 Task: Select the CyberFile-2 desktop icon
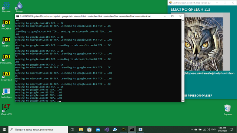[x=6, y=76]
